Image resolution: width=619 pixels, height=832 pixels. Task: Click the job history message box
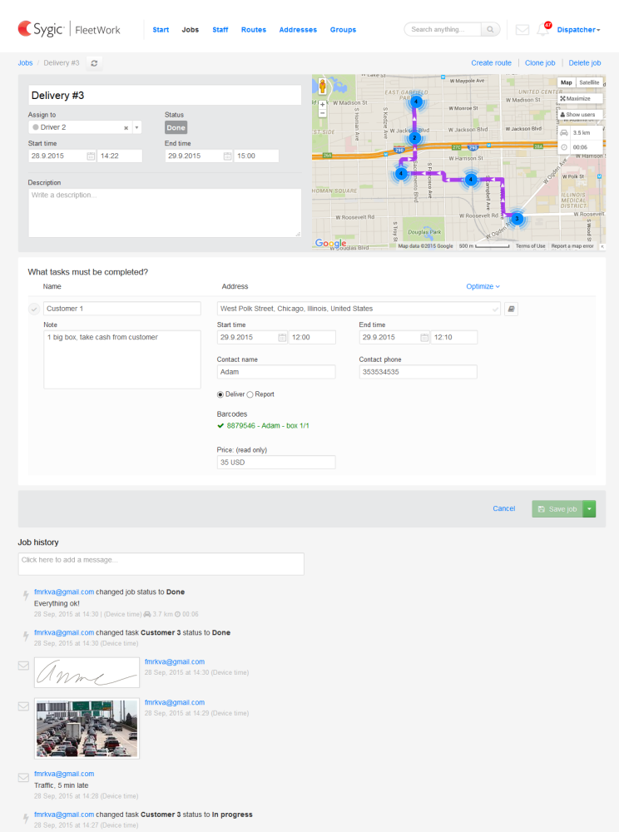161,564
